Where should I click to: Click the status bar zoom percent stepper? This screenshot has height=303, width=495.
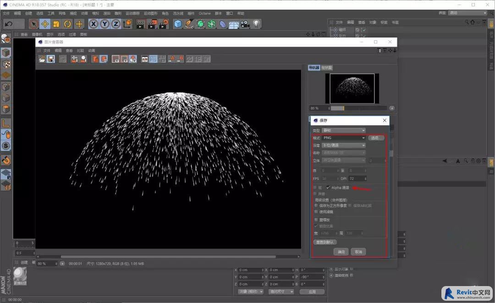point(56,264)
